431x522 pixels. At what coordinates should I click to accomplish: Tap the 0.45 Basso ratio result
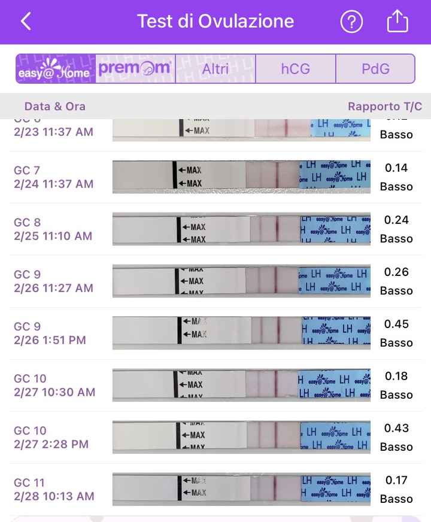pyautogui.click(x=396, y=333)
